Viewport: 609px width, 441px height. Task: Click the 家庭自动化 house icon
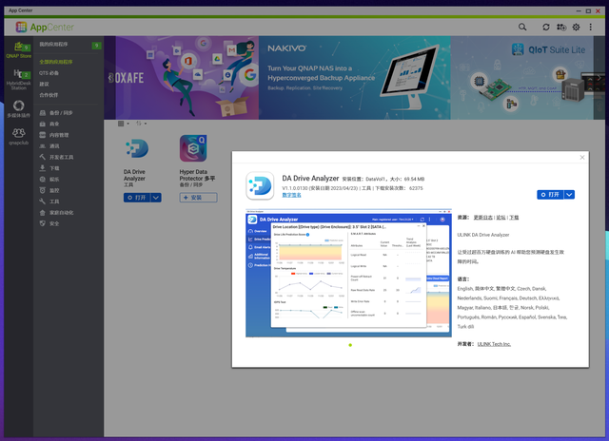point(43,213)
